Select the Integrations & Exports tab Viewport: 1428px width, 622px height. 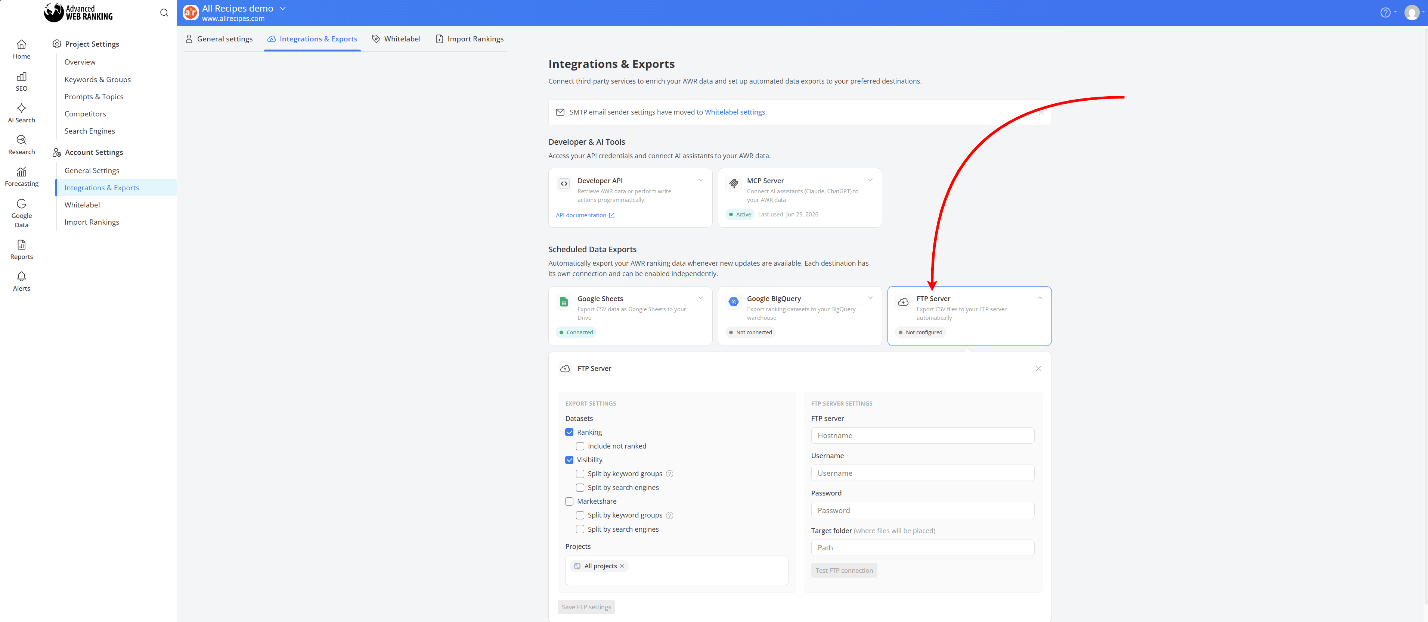[312, 39]
